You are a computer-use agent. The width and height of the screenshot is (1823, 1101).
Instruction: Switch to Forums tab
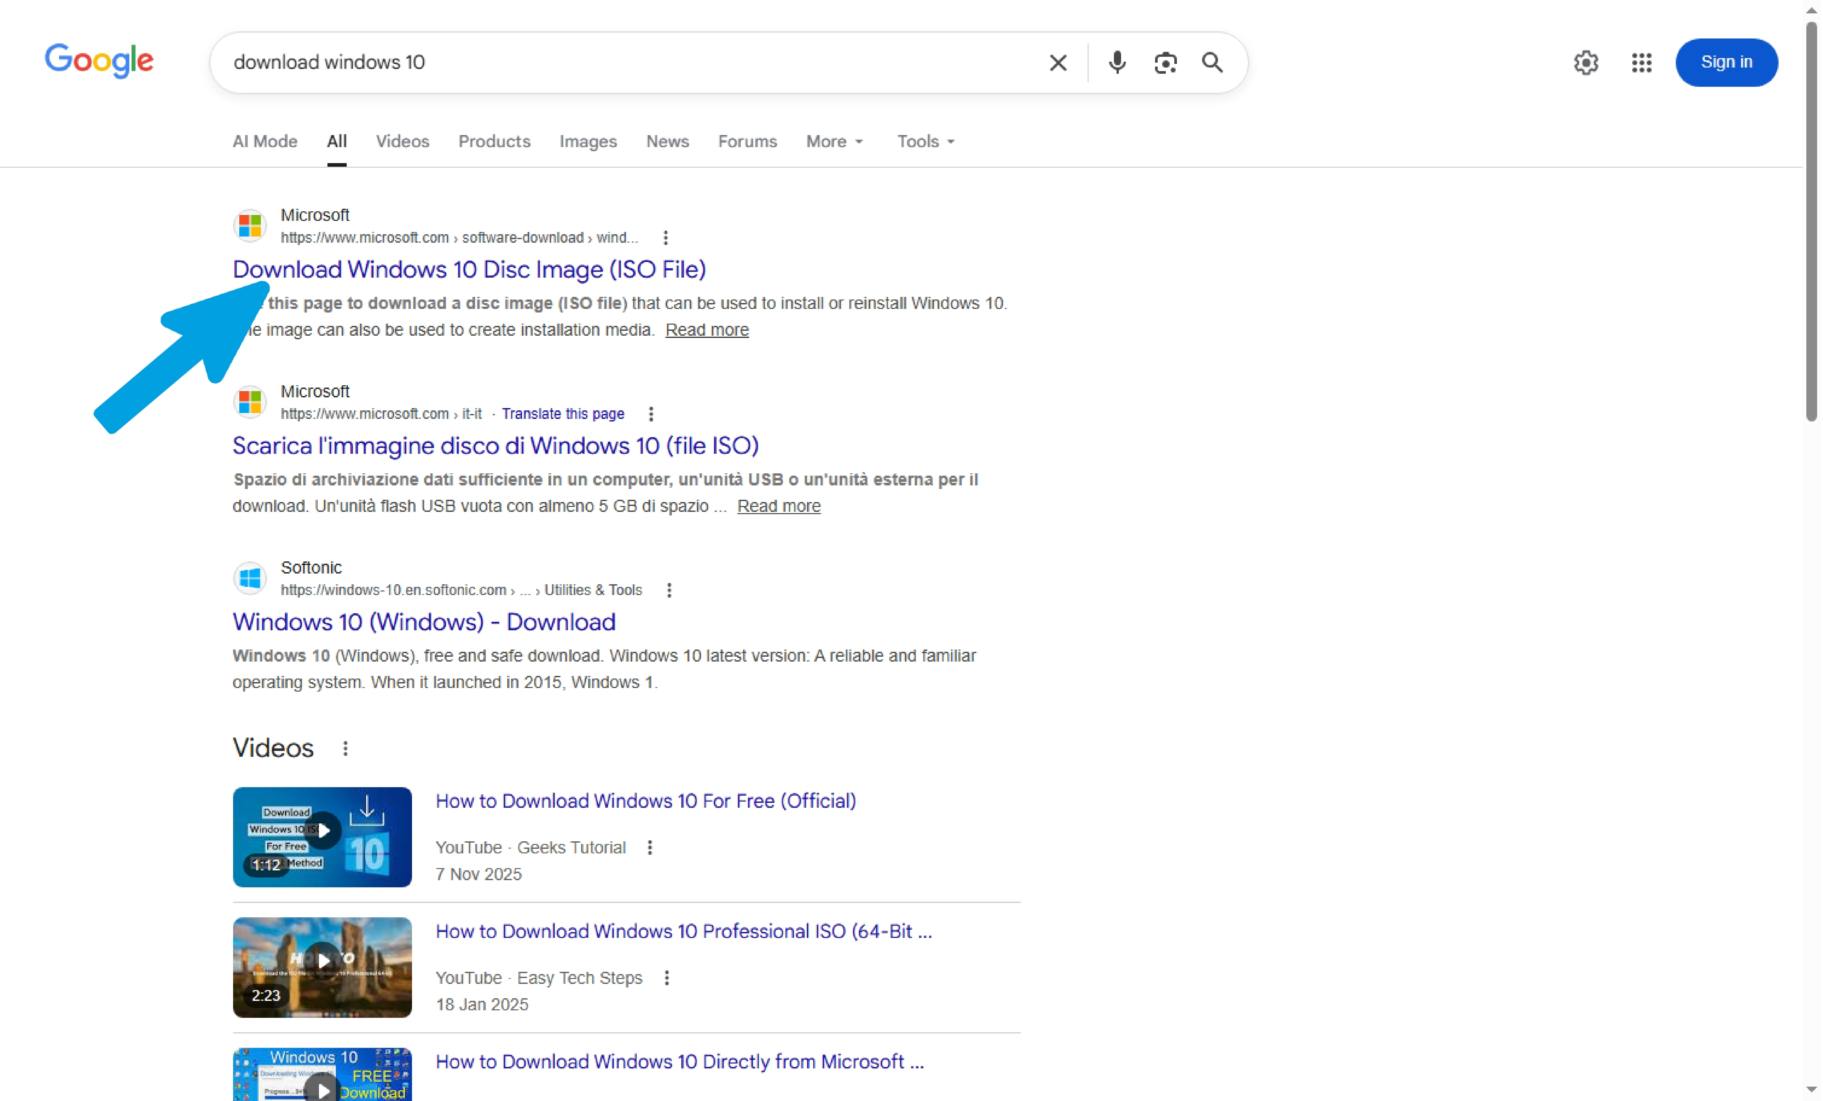click(x=747, y=141)
